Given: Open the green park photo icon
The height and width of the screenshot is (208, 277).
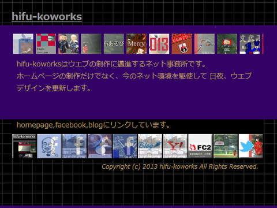Looking at the screenshot, I should point(226,146).
